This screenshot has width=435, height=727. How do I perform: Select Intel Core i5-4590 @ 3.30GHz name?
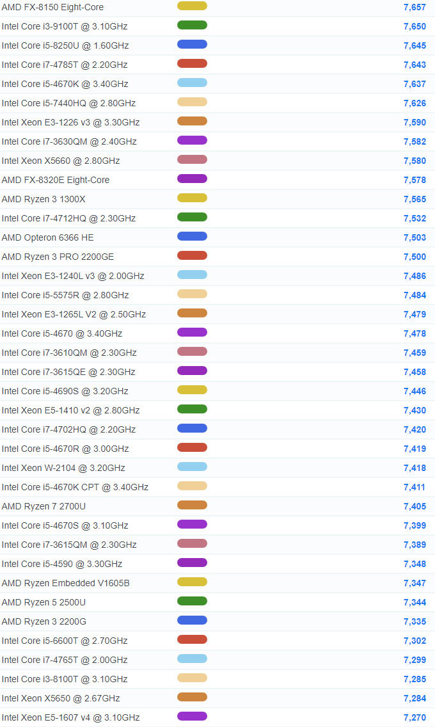[62, 564]
